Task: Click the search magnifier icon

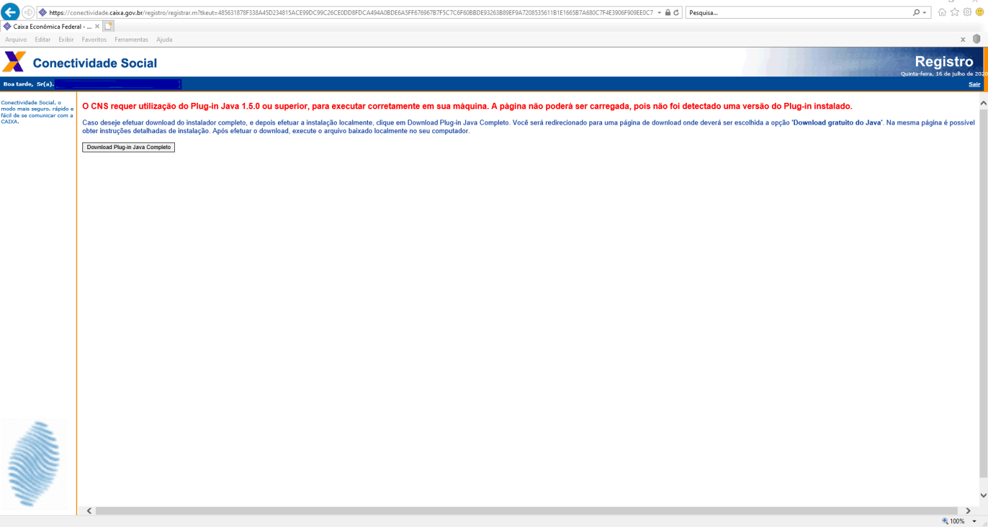Action: [x=917, y=12]
